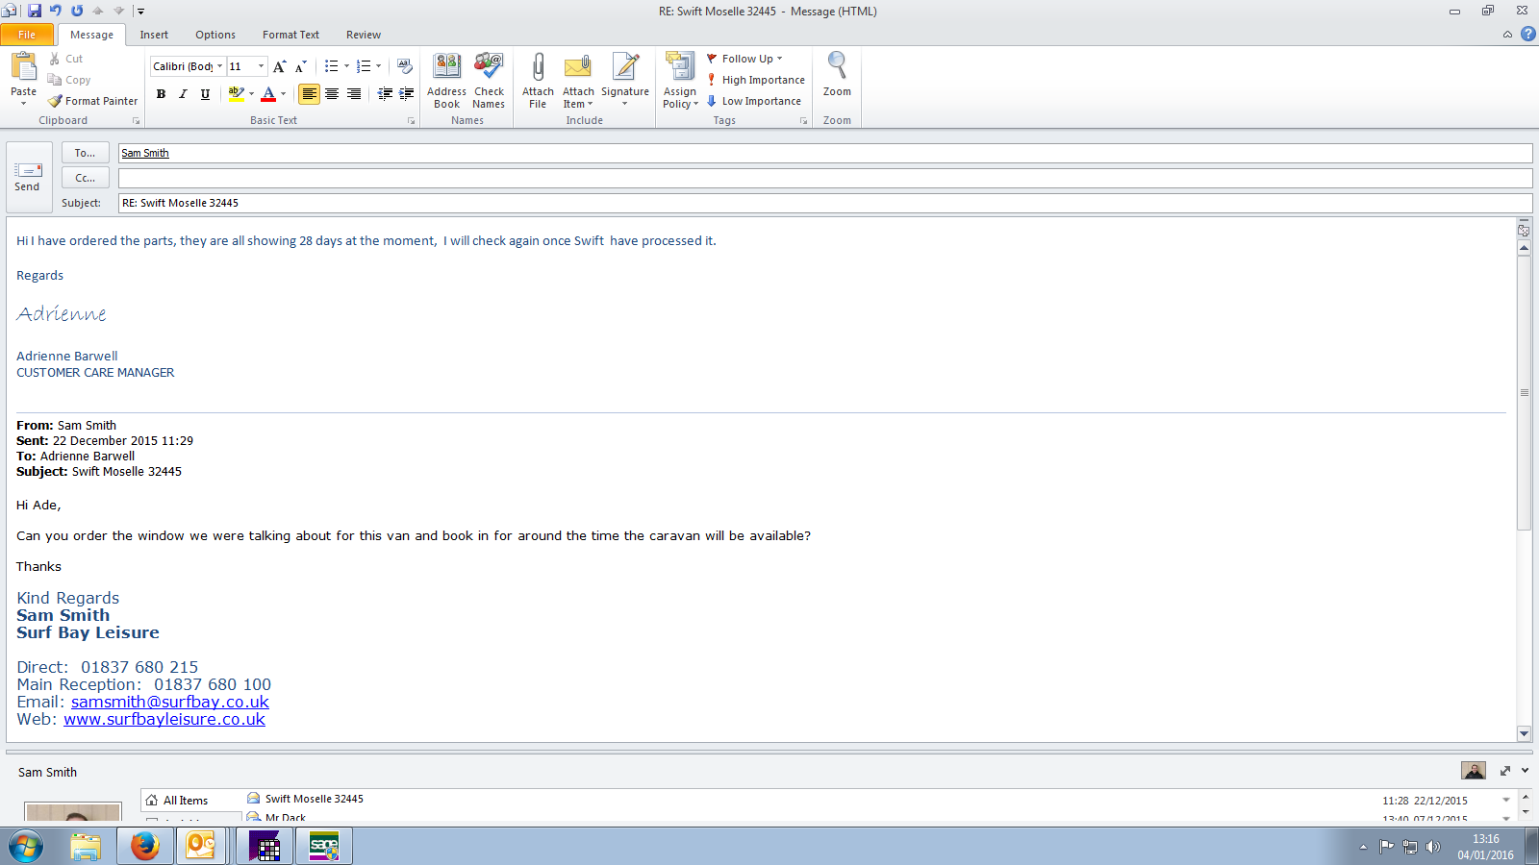Toggle the numbered list
The width and height of the screenshot is (1539, 865).
pyautogui.click(x=364, y=66)
